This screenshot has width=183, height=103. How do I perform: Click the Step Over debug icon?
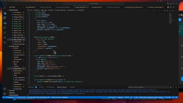157,11
